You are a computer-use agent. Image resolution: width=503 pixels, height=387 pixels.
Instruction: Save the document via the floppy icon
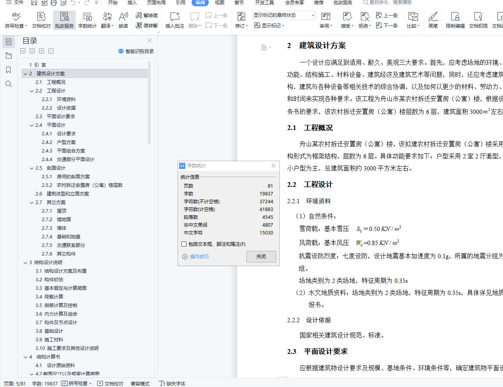coord(34,3)
